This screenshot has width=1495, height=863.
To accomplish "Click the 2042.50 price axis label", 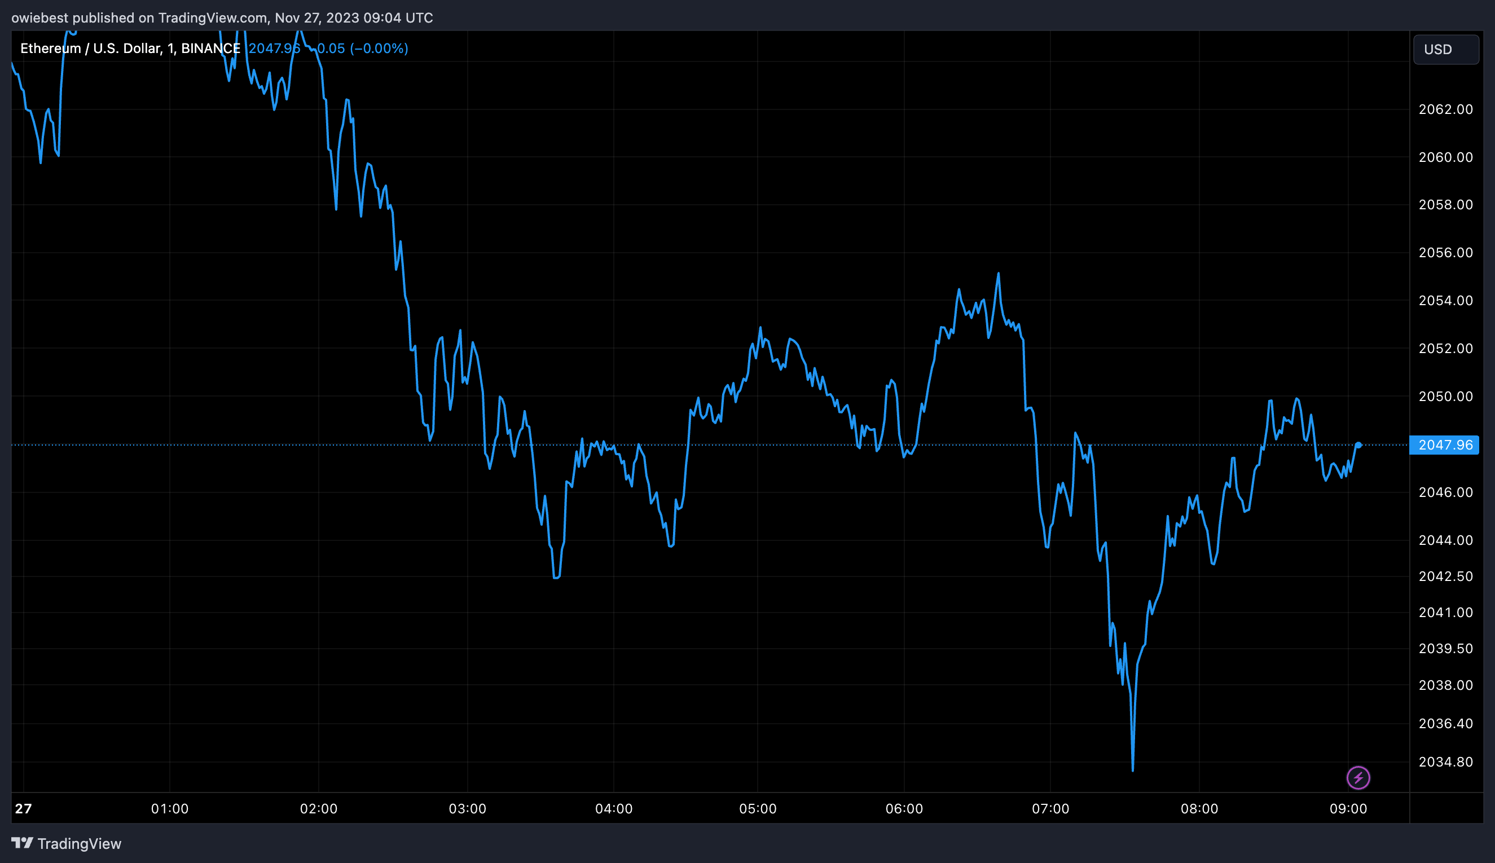I will (1446, 576).
